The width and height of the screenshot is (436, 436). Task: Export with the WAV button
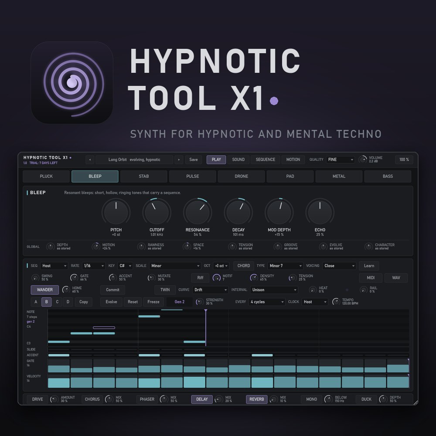396,278
